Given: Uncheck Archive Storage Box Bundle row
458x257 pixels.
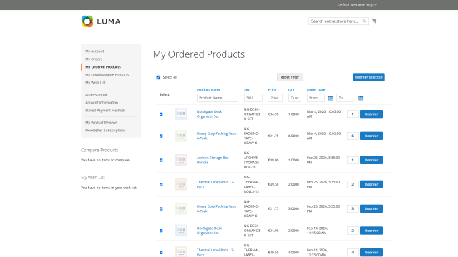Looking at the screenshot, I should (161, 160).
